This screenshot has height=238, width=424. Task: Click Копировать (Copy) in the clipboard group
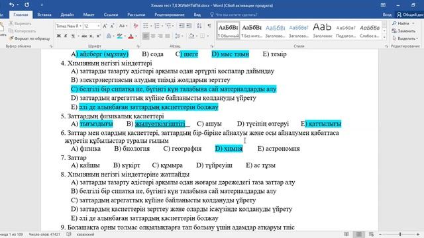[x=22, y=31]
